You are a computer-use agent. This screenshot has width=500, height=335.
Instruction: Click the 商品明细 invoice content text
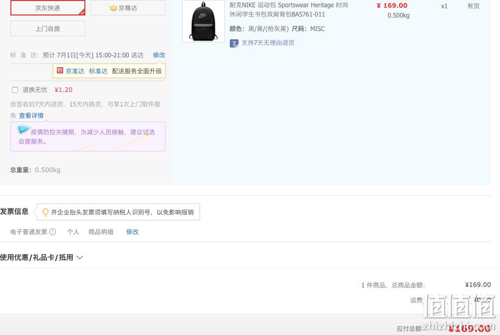(101, 232)
